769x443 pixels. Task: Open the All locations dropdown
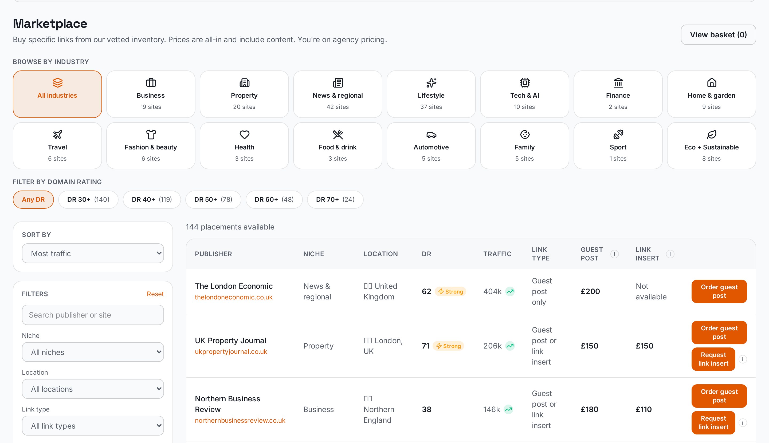pos(93,389)
